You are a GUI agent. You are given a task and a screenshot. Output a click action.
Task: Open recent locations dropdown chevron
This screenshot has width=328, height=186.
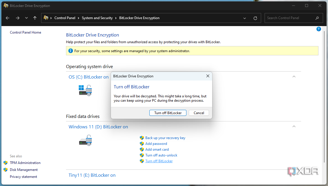26,18
